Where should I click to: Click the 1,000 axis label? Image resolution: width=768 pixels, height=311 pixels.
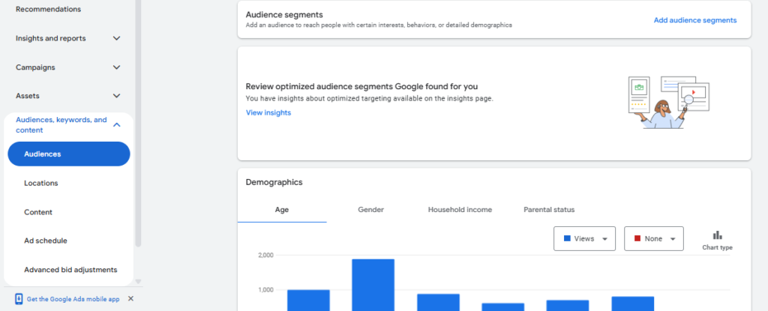[267, 290]
